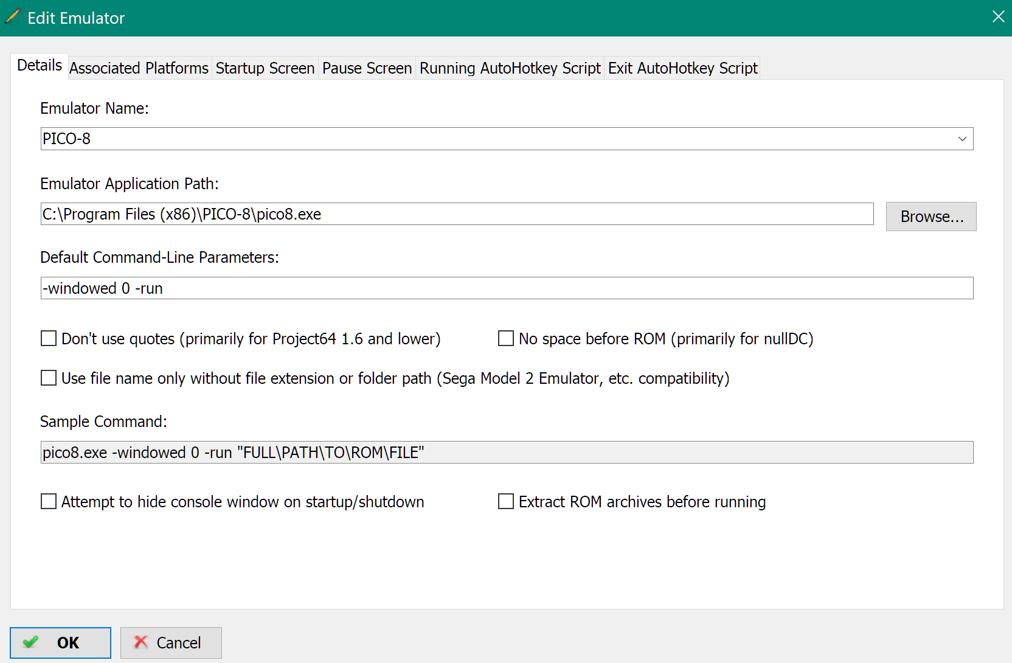Select the Pause Screen tab
Screen dimensions: 1012x663
point(367,68)
